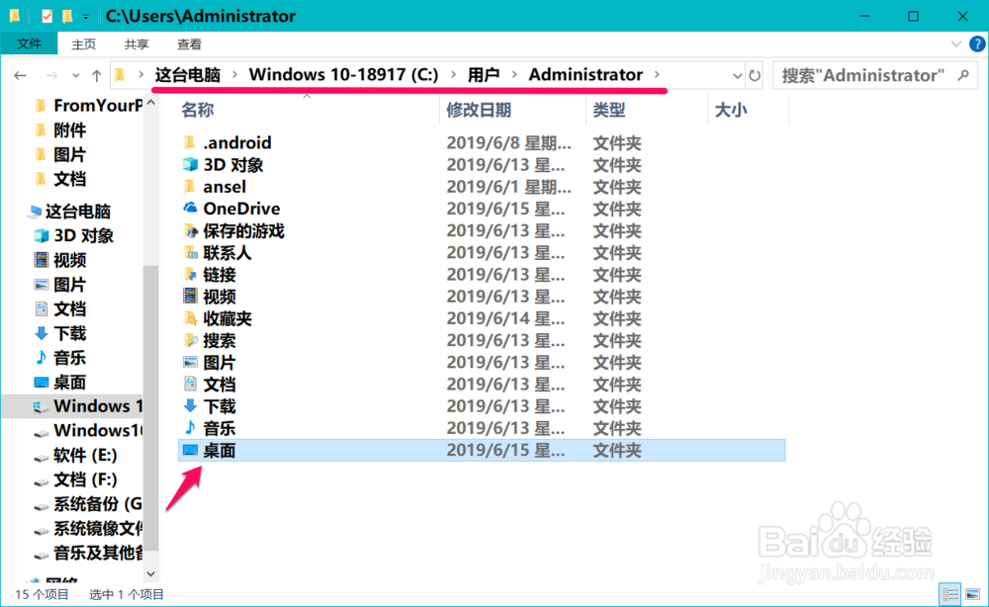Image resolution: width=989 pixels, height=607 pixels.
Task: Expand chevron after 用户 breadcrumb
Action: click(x=514, y=75)
